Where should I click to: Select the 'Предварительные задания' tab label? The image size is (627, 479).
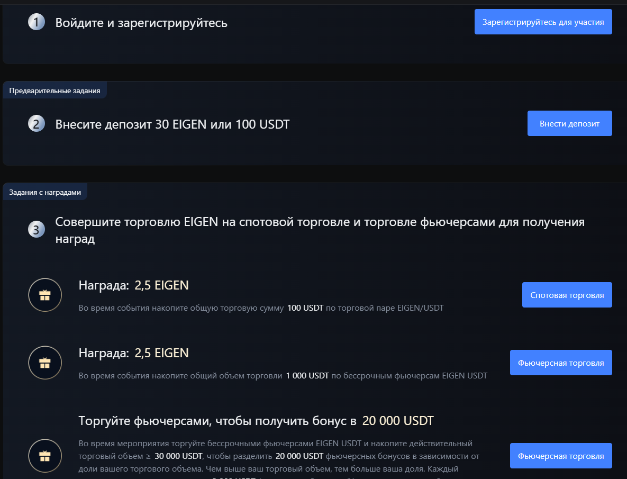click(x=55, y=91)
